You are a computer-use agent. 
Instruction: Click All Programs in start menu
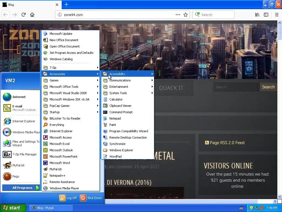(x=21, y=188)
